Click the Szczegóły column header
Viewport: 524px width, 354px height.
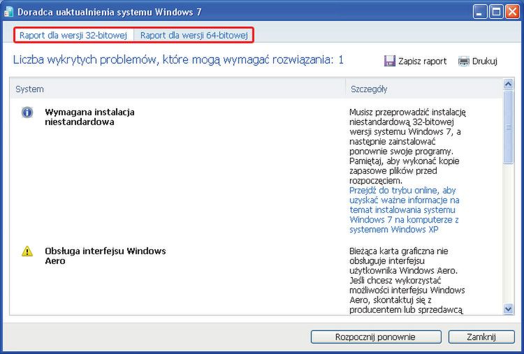click(424, 89)
